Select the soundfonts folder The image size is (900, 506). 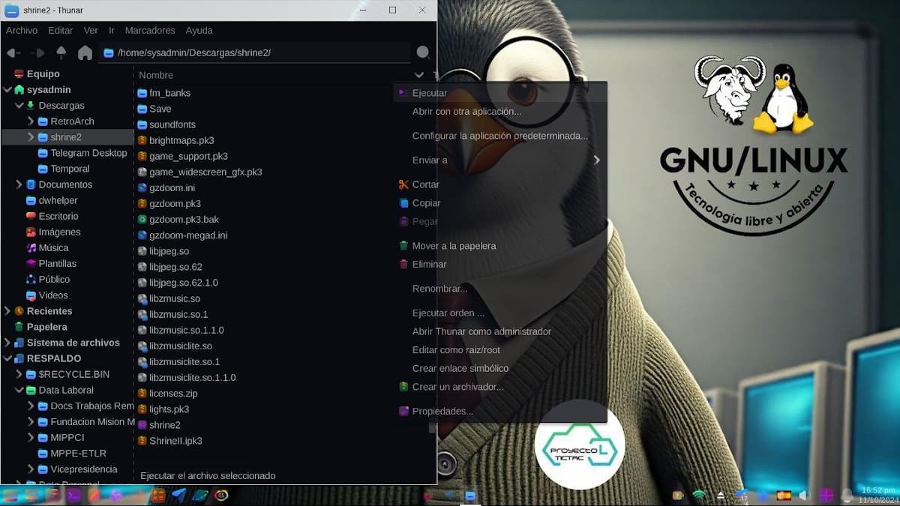(x=166, y=124)
